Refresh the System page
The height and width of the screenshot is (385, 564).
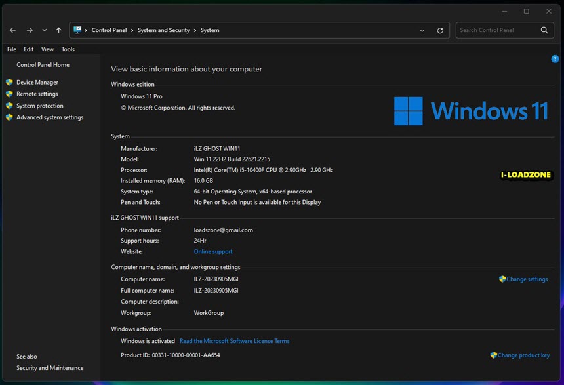(x=440, y=31)
